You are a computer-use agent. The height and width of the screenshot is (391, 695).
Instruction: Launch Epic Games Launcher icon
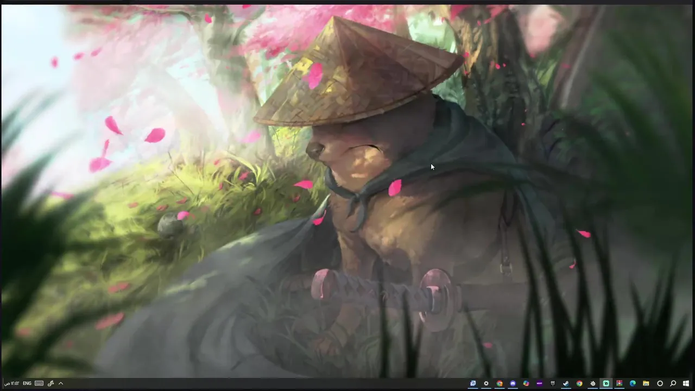coord(553,383)
